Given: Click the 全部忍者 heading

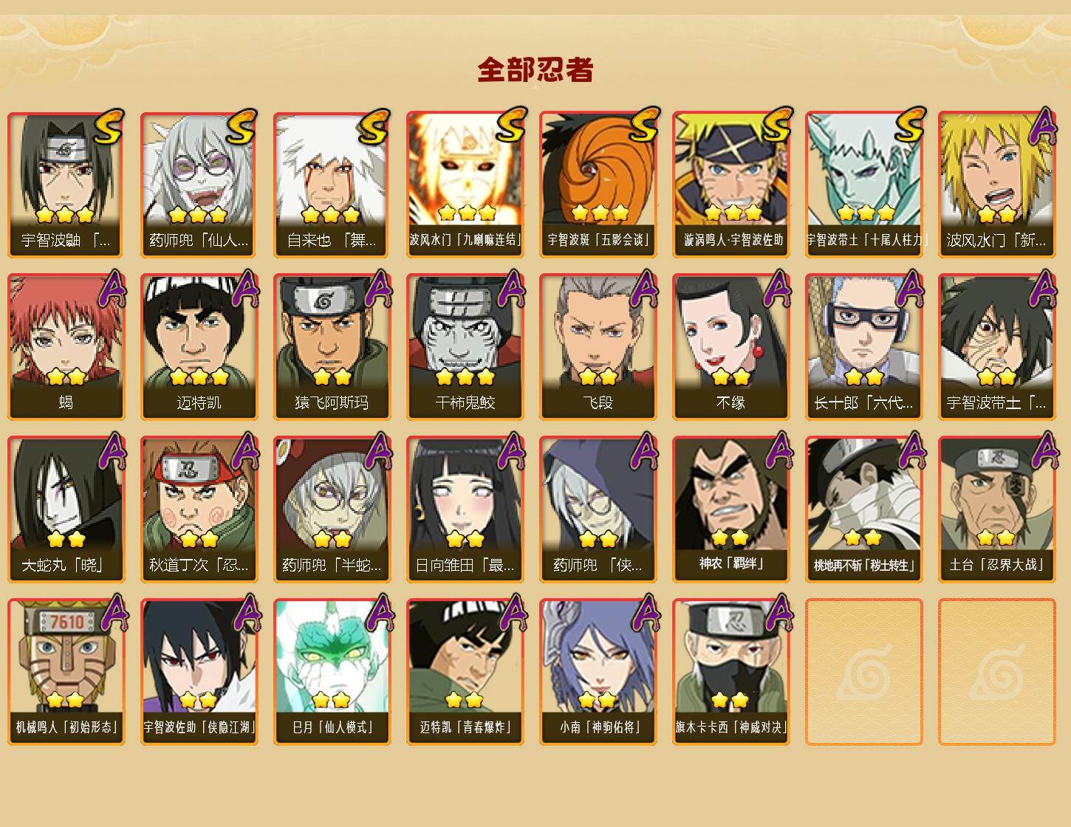Looking at the screenshot, I should (535, 69).
